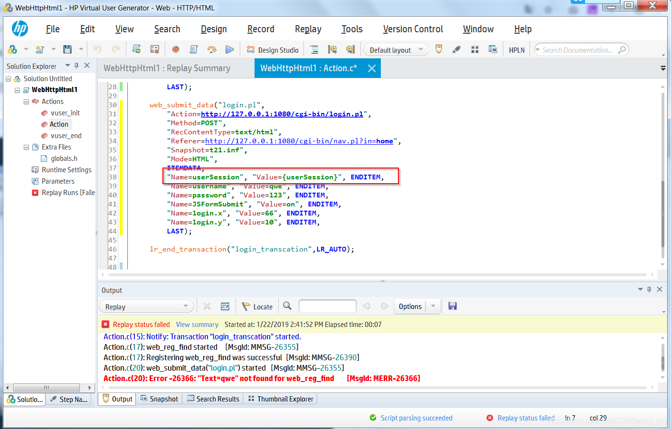Click the four-squares thumbnail grid icon
The height and width of the screenshot is (429, 671).
click(474, 49)
